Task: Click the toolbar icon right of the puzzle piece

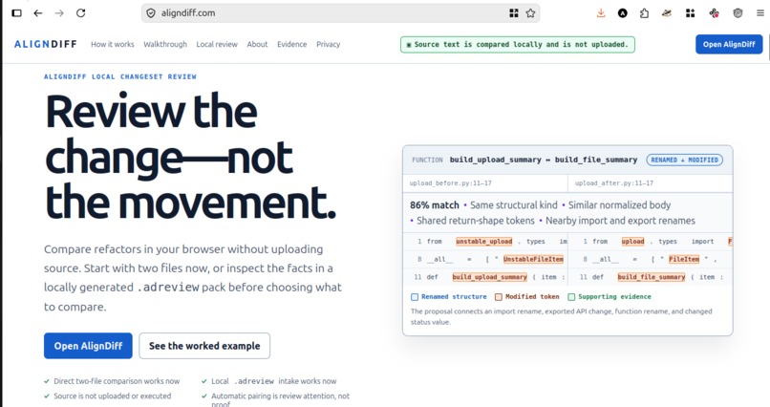Action: pyautogui.click(x=667, y=13)
